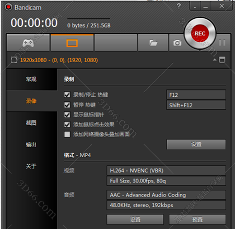Click the Shift+F12 hotkey field
Viewport: 235px width, 229px height.
tap(196, 105)
